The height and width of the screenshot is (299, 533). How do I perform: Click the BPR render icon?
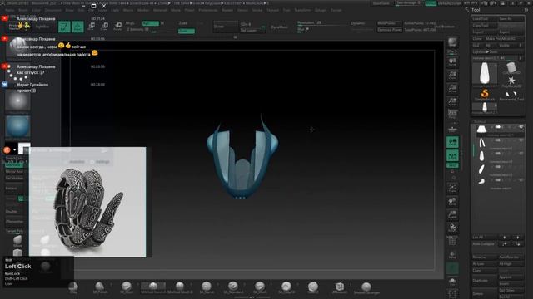tap(452, 42)
